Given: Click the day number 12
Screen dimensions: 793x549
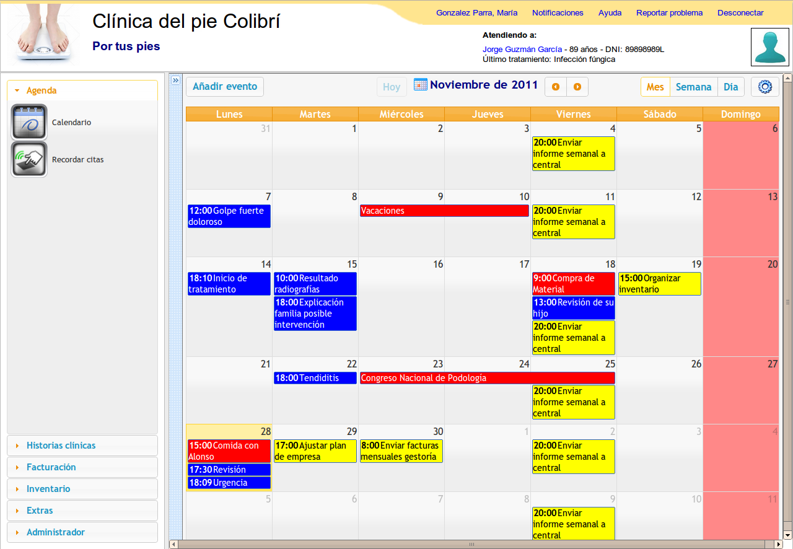Looking at the screenshot, I should click(x=696, y=197).
